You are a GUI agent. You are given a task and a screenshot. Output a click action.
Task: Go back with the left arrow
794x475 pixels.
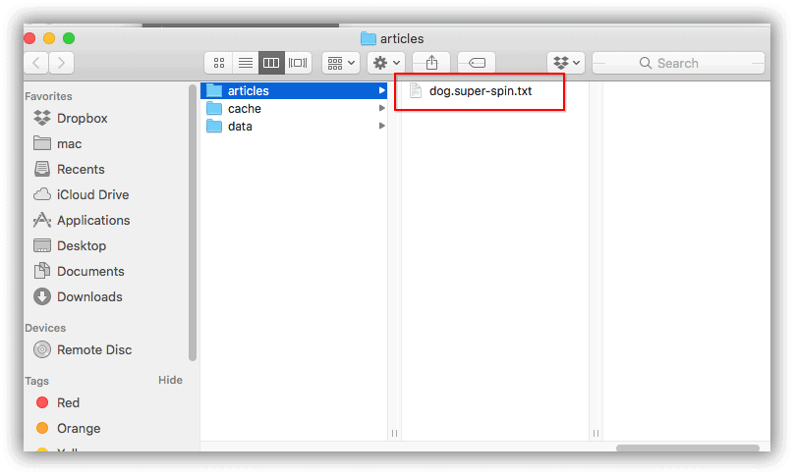pyautogui.click(x=36, y=63)
